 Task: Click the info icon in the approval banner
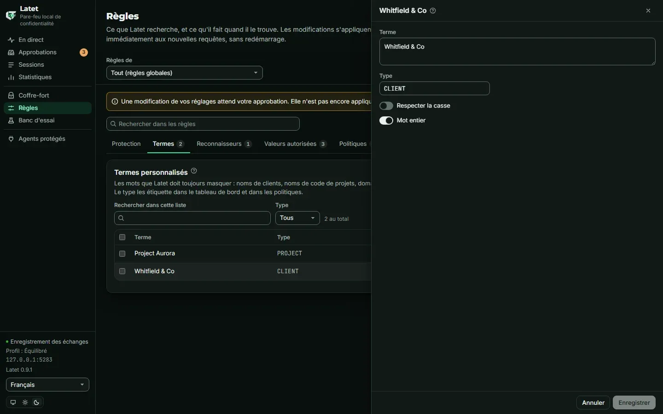pos(115,102)
